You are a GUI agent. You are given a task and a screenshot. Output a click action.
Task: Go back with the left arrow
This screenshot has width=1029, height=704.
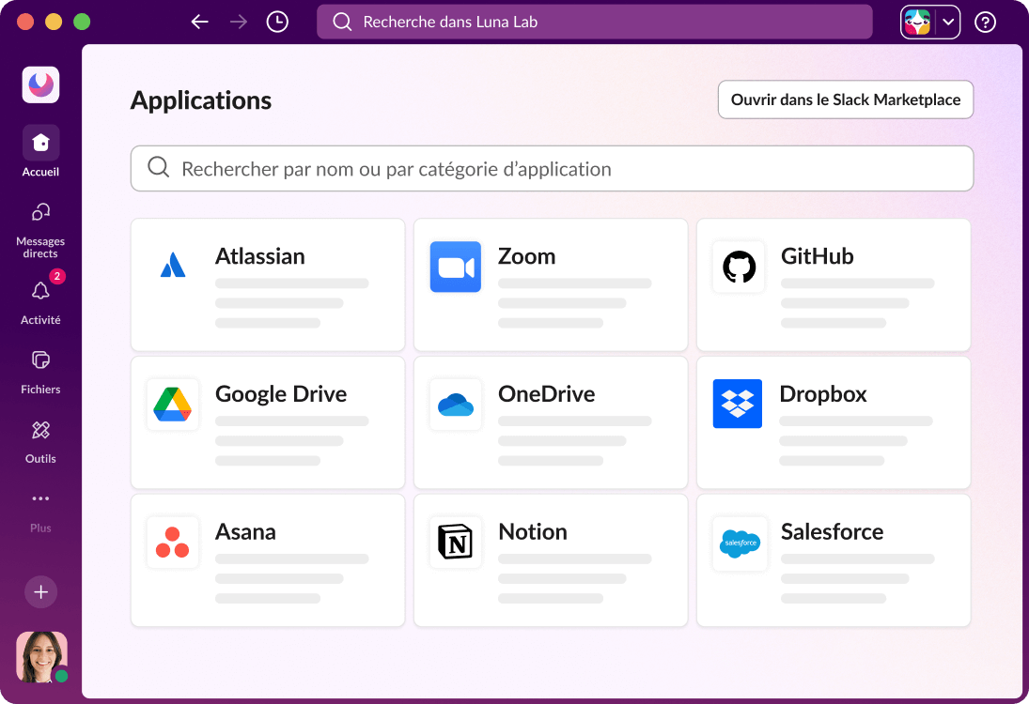(199, 22)
